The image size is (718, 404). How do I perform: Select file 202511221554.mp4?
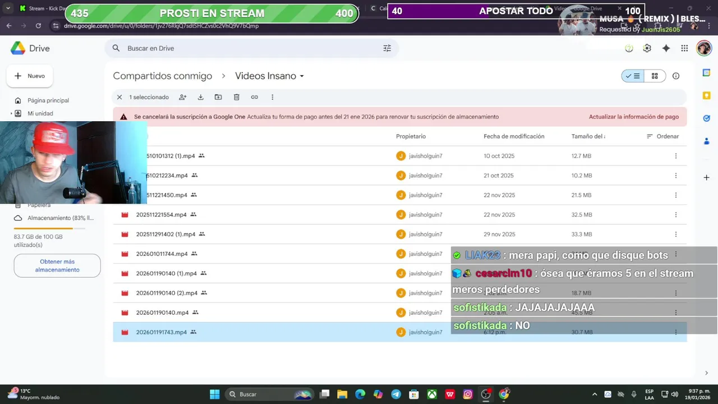161,214
